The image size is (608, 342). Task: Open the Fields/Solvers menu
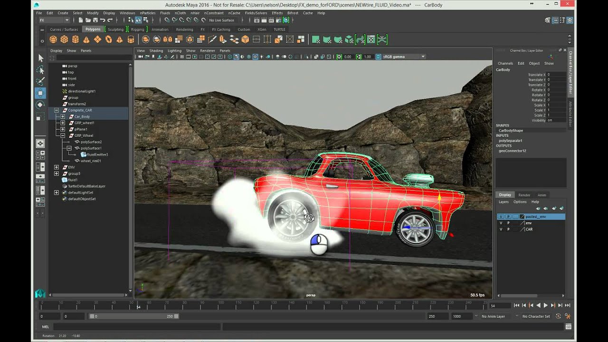pos(256,13)
